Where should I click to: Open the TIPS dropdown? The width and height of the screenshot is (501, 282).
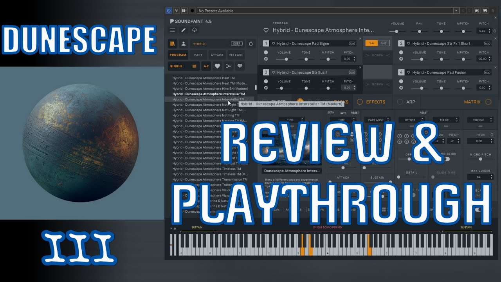[292, 120]
